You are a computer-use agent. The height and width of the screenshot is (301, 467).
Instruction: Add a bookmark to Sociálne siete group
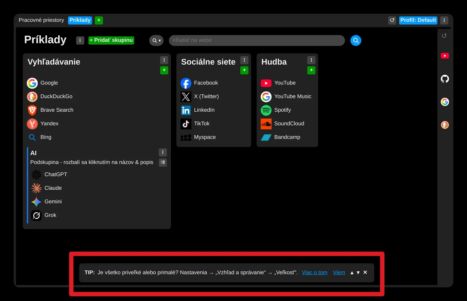[244, 70]
